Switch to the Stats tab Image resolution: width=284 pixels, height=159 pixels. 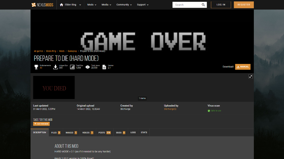click(x=144, y=132)
